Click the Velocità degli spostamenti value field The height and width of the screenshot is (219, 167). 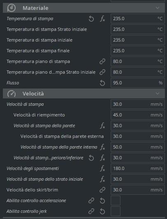pyautogui.click(x=138, y=168)
